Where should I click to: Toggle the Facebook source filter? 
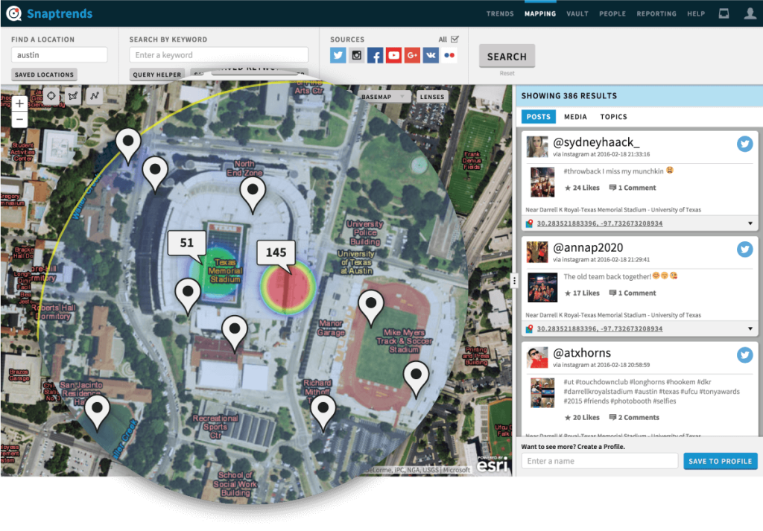[x=375, y=54]
